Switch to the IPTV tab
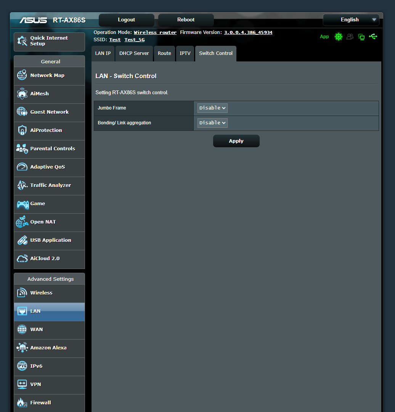 tap(185, 53)
